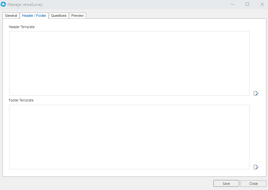Focus the Header Template text area
The width and height of the screenshot is (268, 190).
(x=129, y=63)
